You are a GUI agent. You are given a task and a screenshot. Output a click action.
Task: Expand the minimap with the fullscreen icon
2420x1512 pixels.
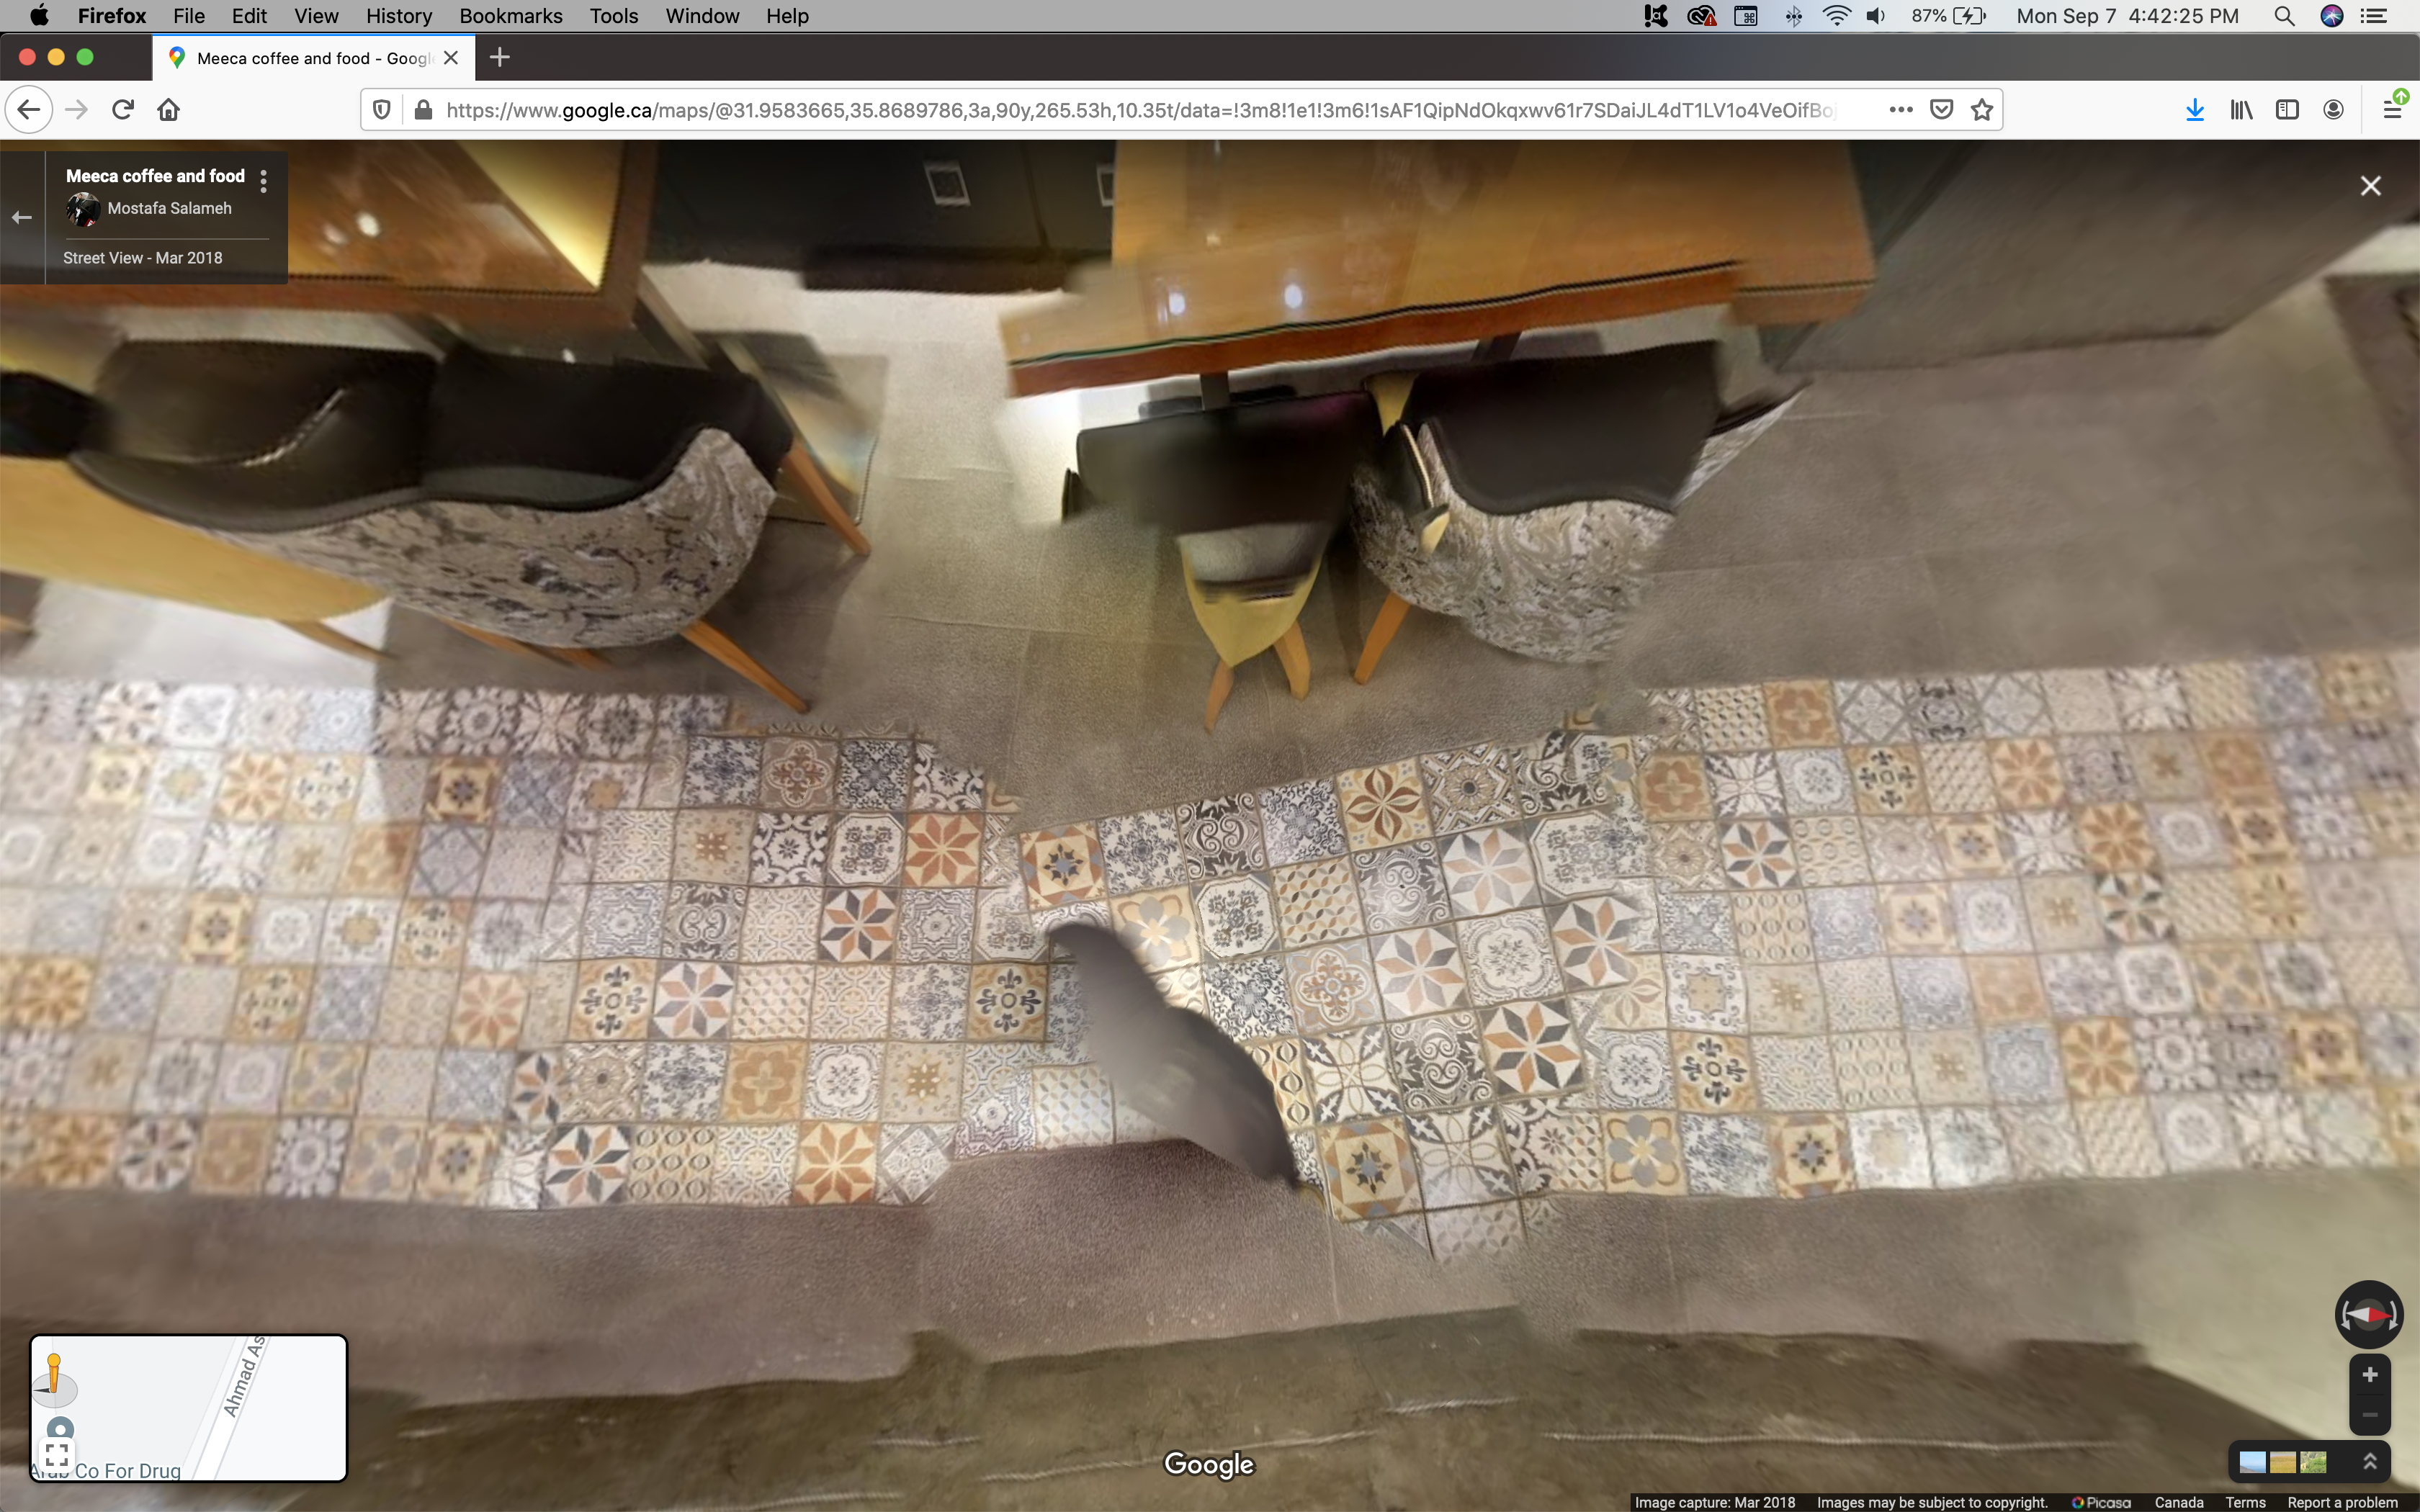(x=57, y=1454)
